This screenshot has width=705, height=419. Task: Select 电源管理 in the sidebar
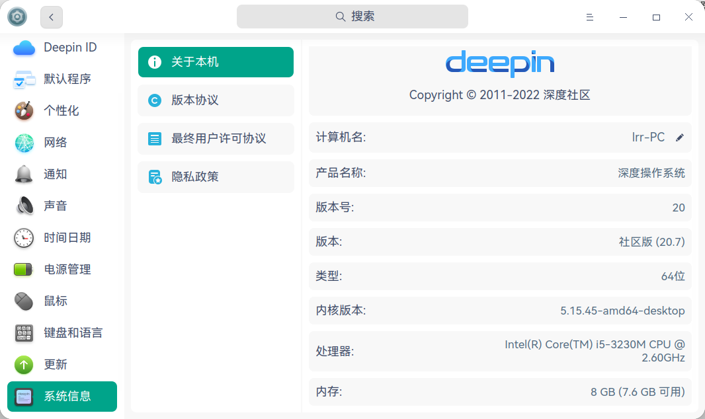tap(62, 270)
